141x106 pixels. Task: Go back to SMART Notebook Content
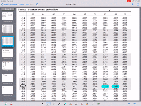13,4
